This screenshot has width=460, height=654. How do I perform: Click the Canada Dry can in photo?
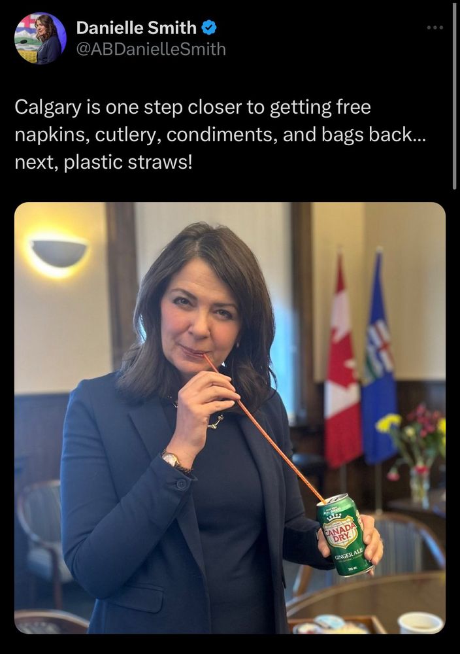click(344, 534)
